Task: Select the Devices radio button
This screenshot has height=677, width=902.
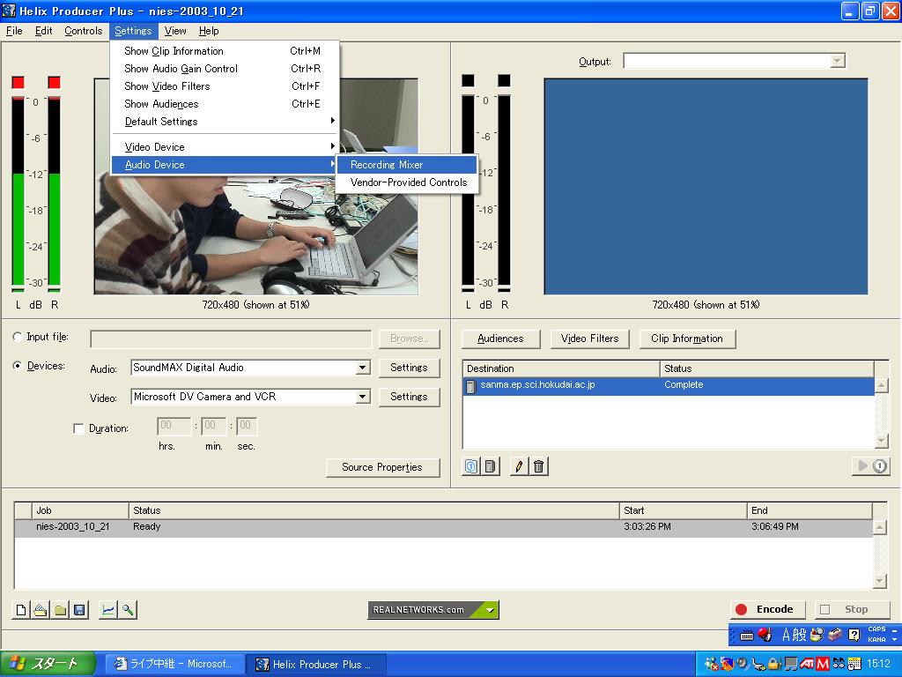Action: coord(18,366)
